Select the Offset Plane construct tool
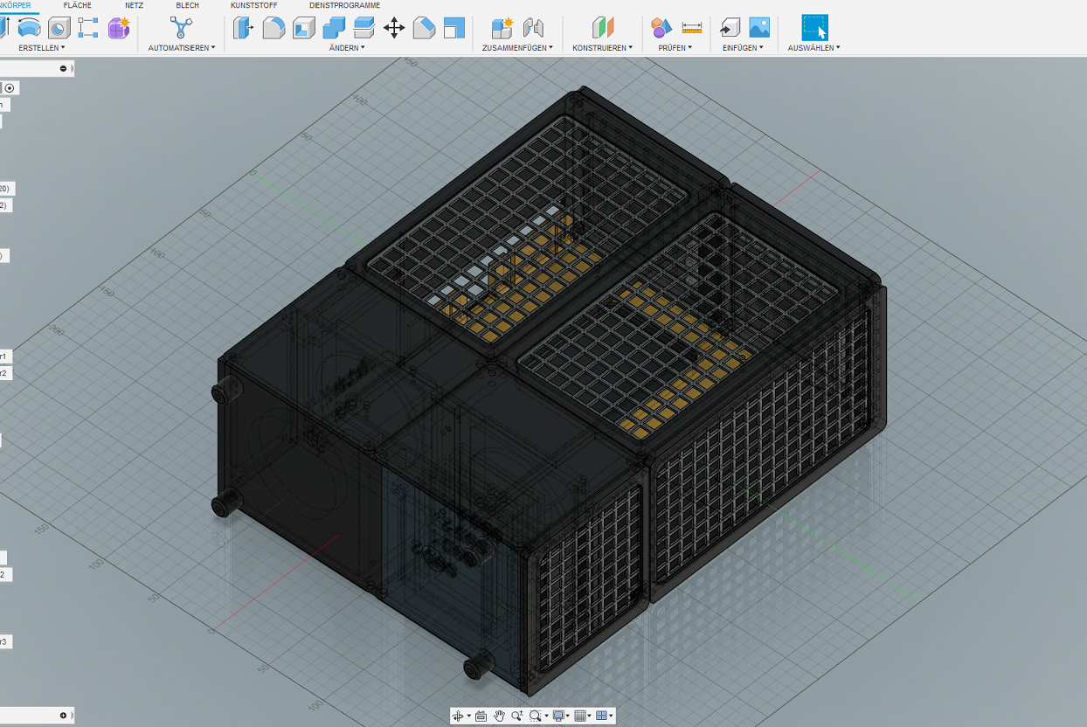 603,28
